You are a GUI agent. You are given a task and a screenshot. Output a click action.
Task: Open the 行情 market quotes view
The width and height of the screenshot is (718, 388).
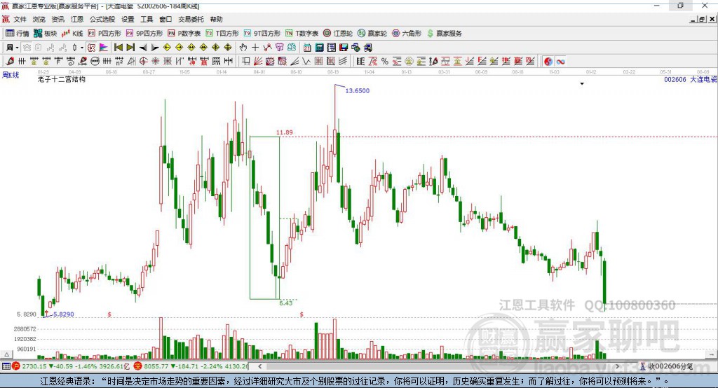pyautogui.click(x=17, y=34)
